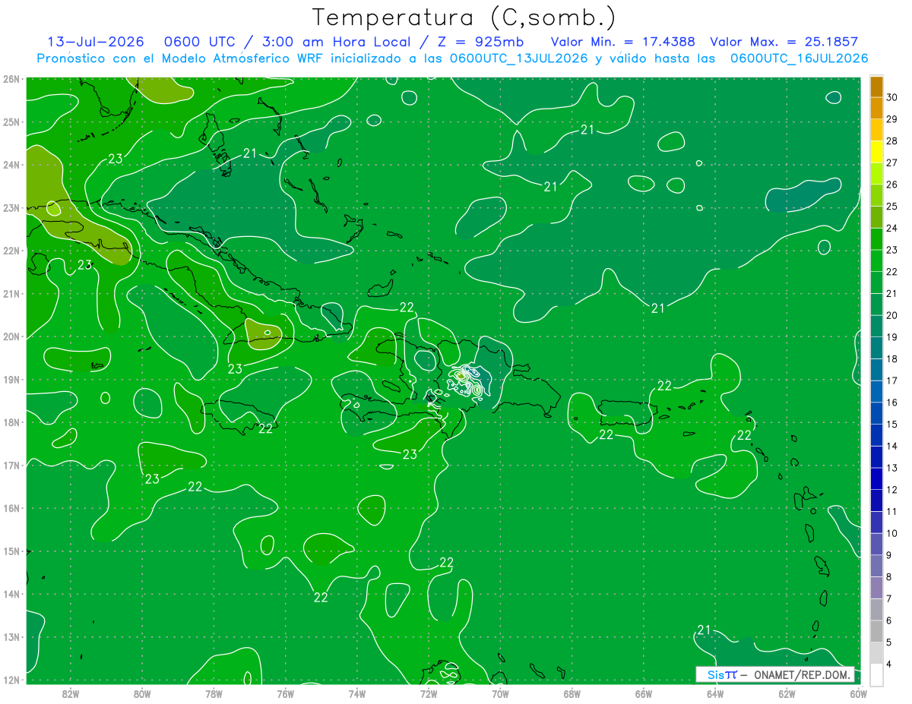Screen dimensions: 912x704
Task: Click the '7' label on the color scale
Action: pos(889,598)
